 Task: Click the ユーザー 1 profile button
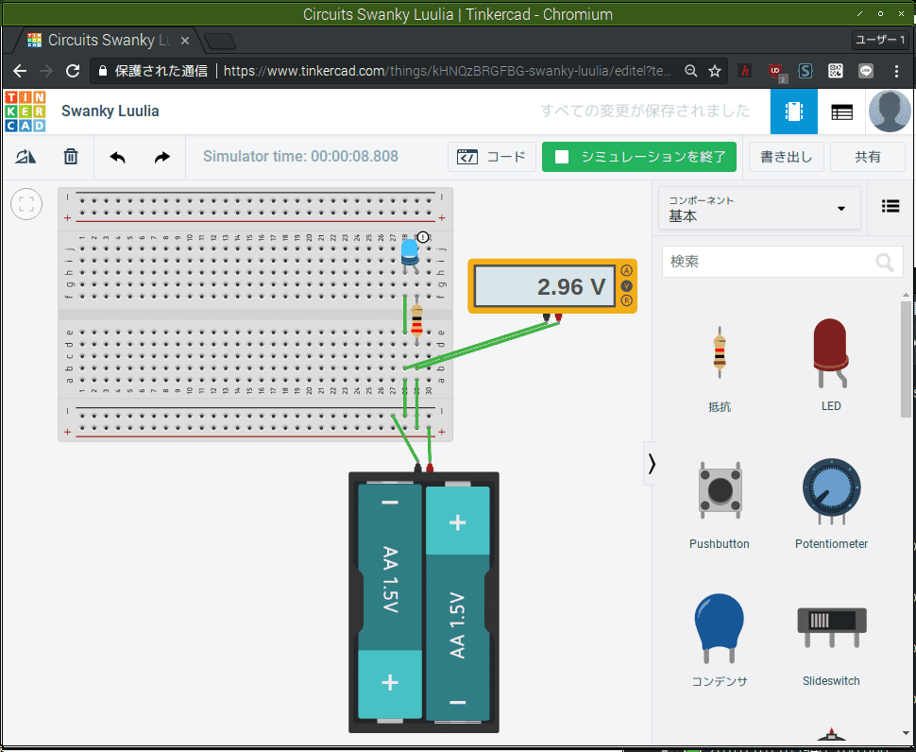point(880,40)
